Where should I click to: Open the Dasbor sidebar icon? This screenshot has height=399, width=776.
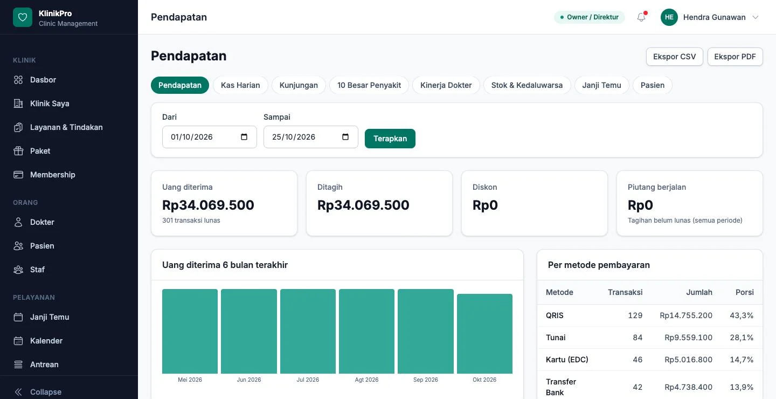tap(18, 80)
